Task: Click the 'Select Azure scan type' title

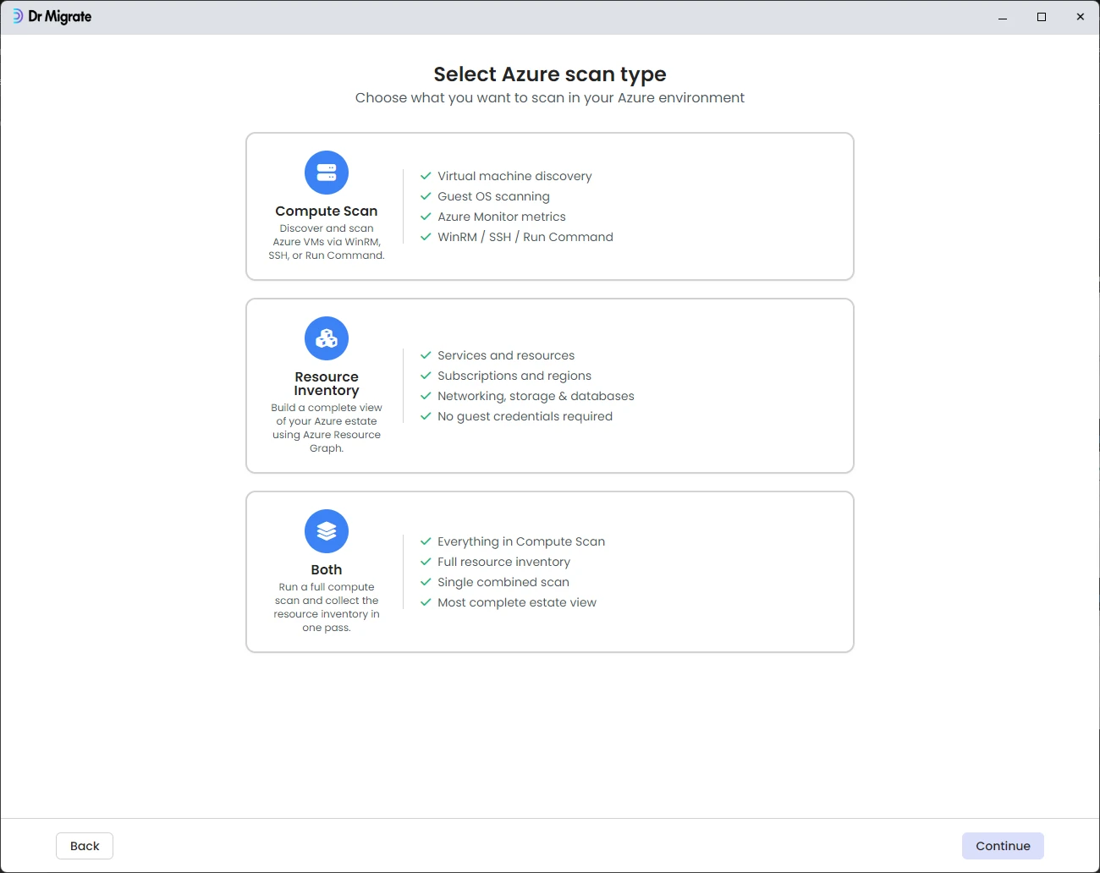Action: point(550,74)
